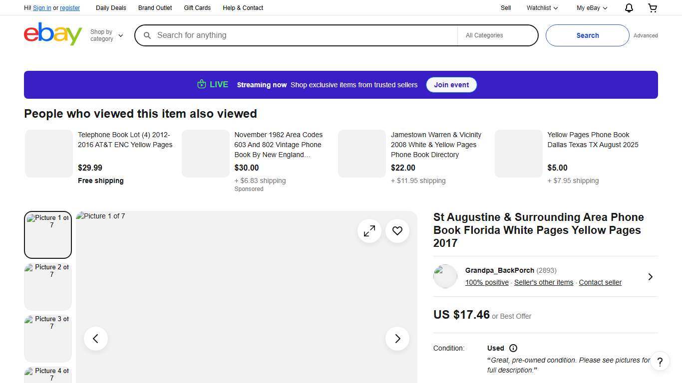Click the condition info icon next to Used
The height and width of the screenshot is (383, 682).
point(513,348)
